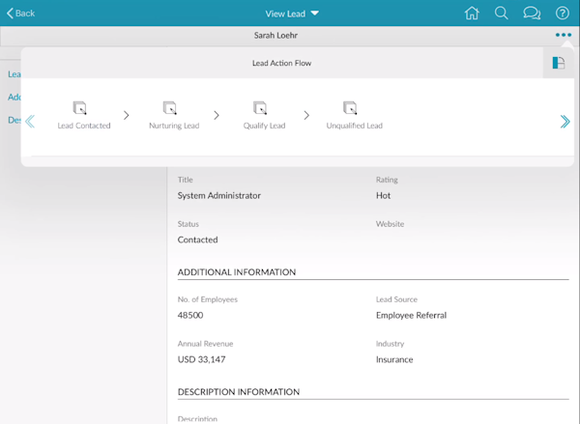
Task: Click the document icon beside Lead Action Flow
Action: coord(558,63)
